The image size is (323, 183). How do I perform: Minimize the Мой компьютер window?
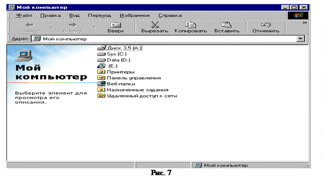[x=285, y=7]
